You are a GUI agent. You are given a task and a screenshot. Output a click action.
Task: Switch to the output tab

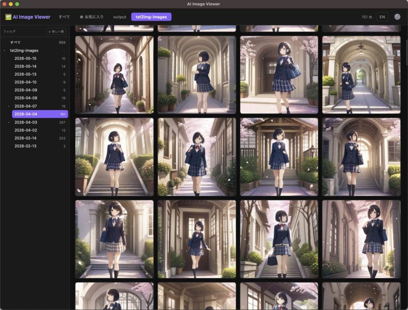click(x=120, y=17)
